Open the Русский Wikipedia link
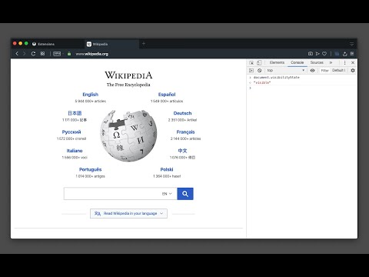 pyautogui.click(x=71, y=132)
